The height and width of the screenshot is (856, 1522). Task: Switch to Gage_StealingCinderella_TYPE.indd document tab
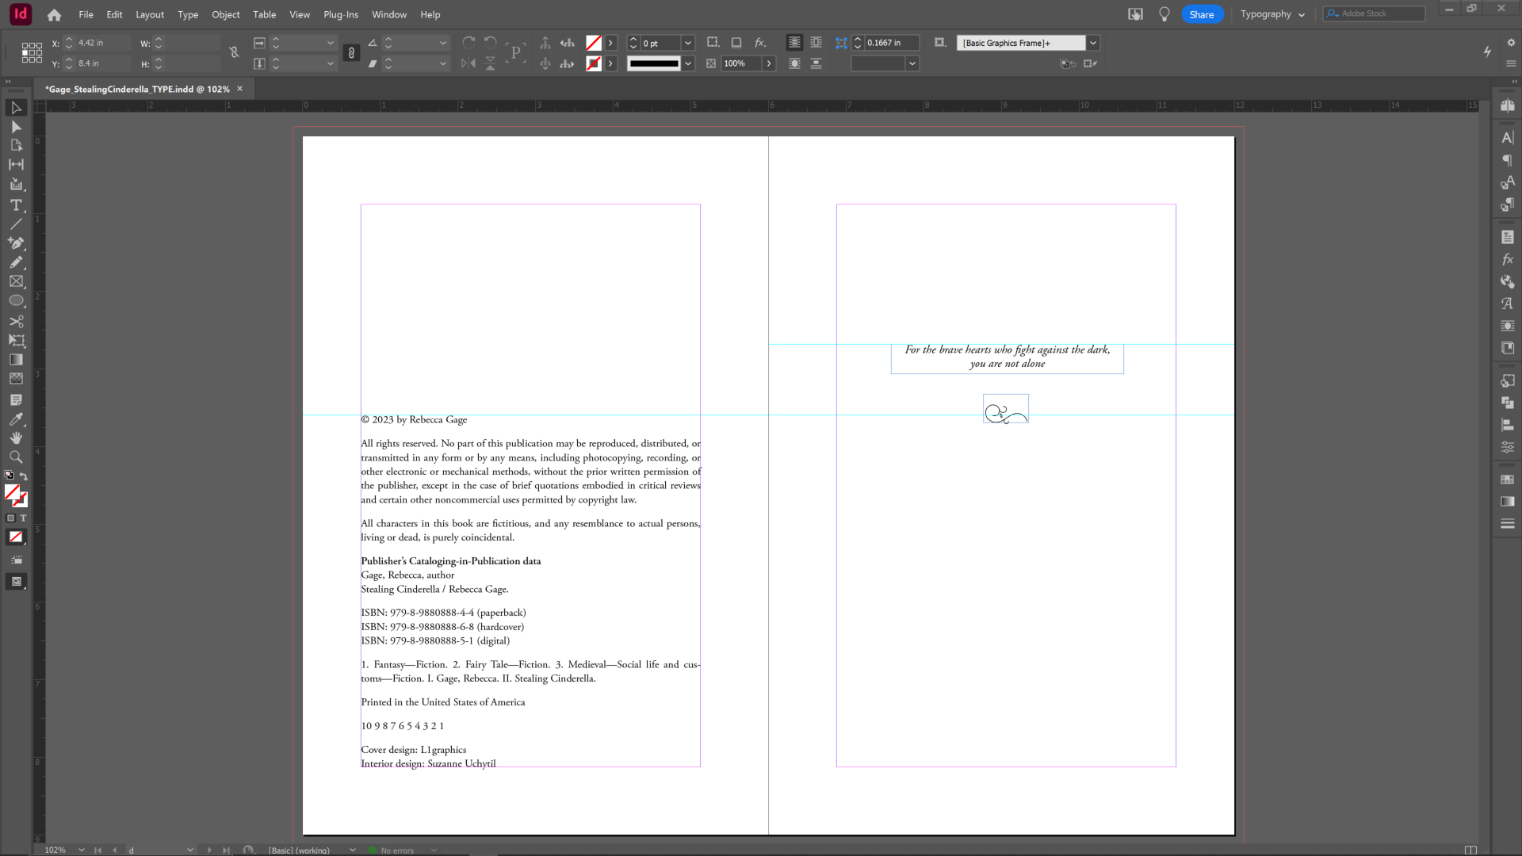coord(138,89)
